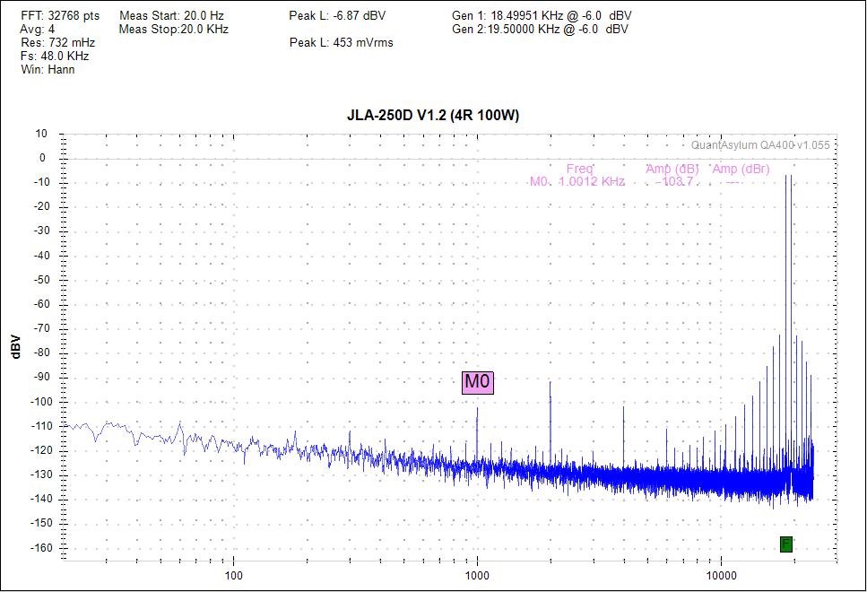Image resolution: width=867 pixels, height=592 pixels.
Task: Click the 10000 Hz x-axis label
Action: coord(721,575)
